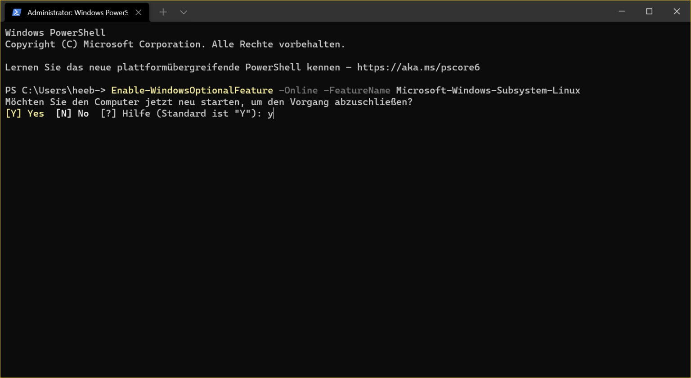The image size is (691, 378).
Task: Click the Enable-WindowsOptionalFeature command text
Action: click(x=191, y=90)
